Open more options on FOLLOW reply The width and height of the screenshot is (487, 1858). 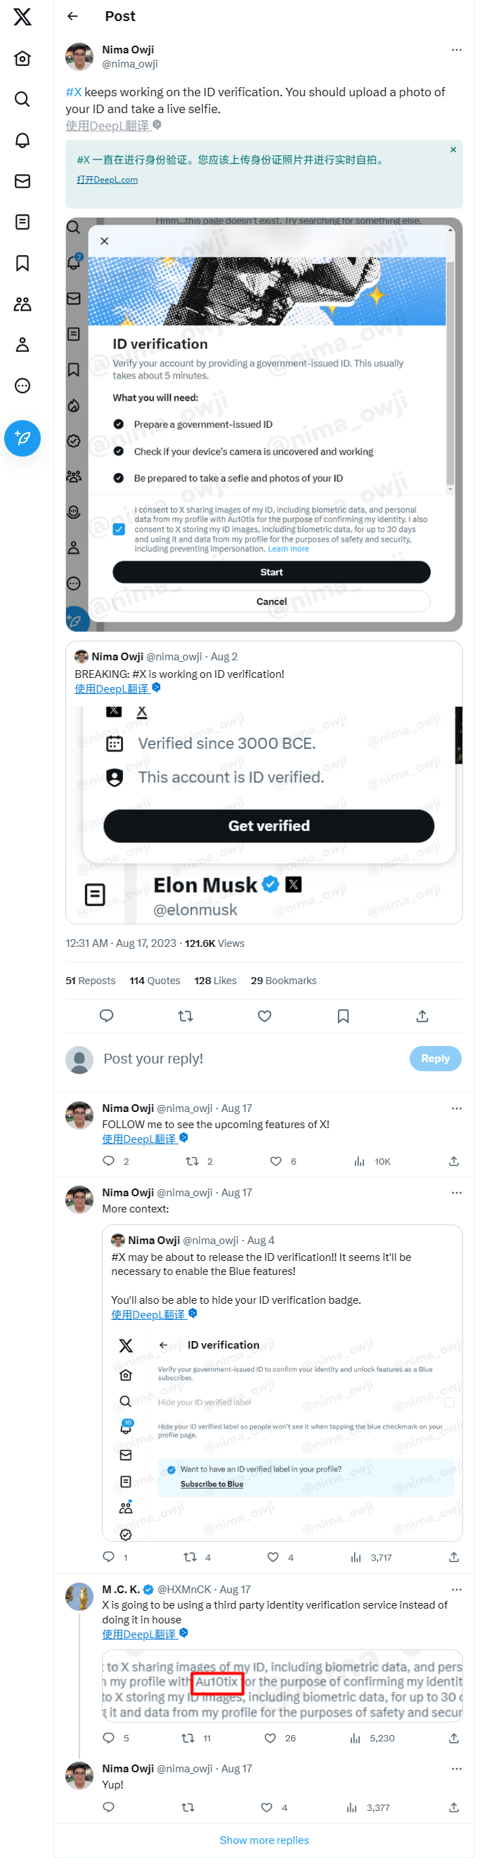tap(456, 1108)
